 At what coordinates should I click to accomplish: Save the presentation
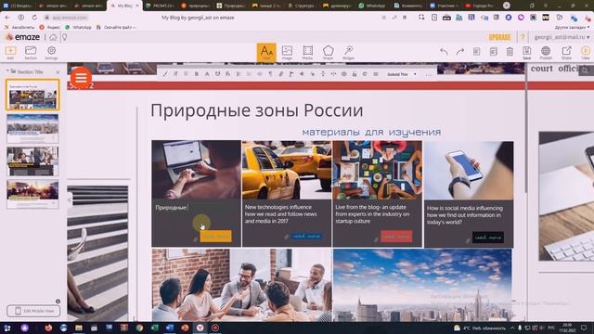click(526, 53)
